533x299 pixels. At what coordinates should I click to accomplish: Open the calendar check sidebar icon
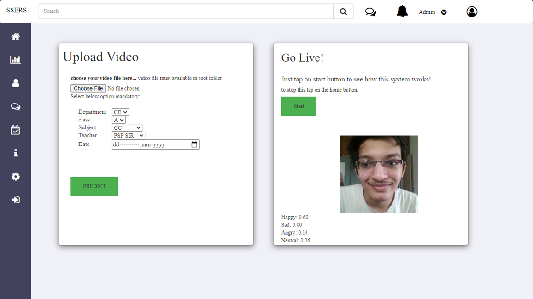pos(15,130)
